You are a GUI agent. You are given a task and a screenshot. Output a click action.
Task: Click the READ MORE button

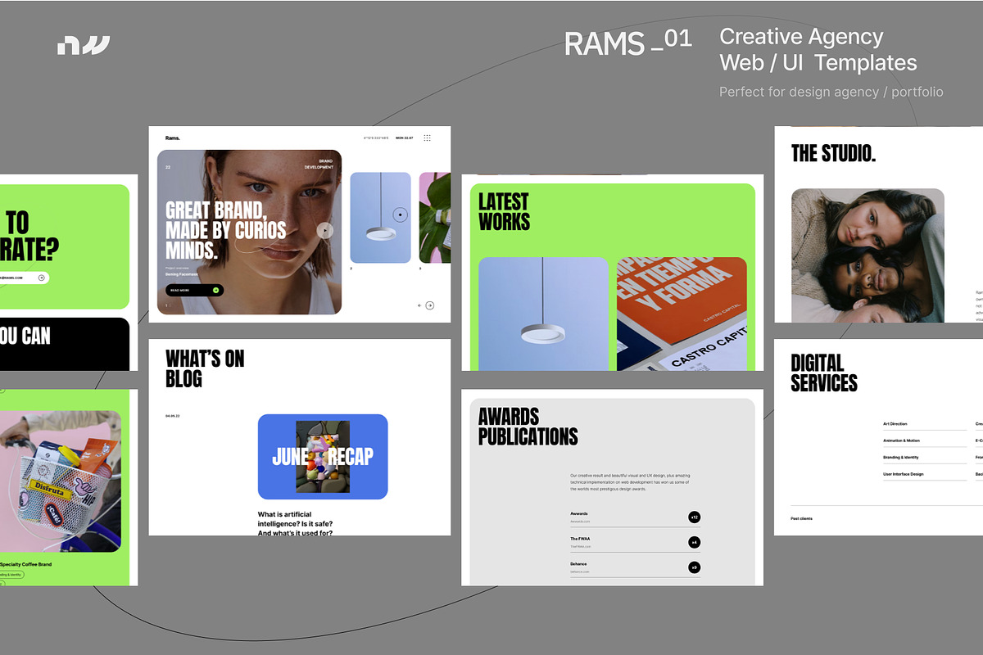pos(194,290)
